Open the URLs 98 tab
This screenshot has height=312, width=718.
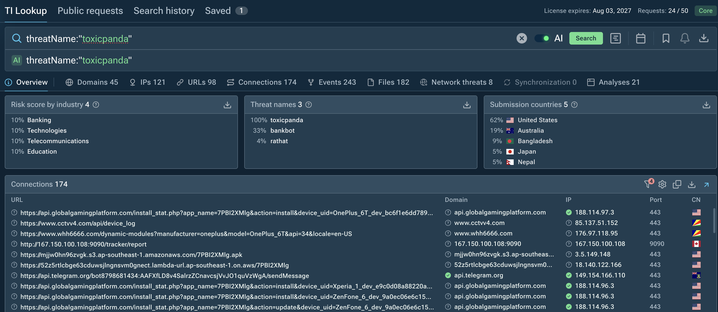click(196, 82)
